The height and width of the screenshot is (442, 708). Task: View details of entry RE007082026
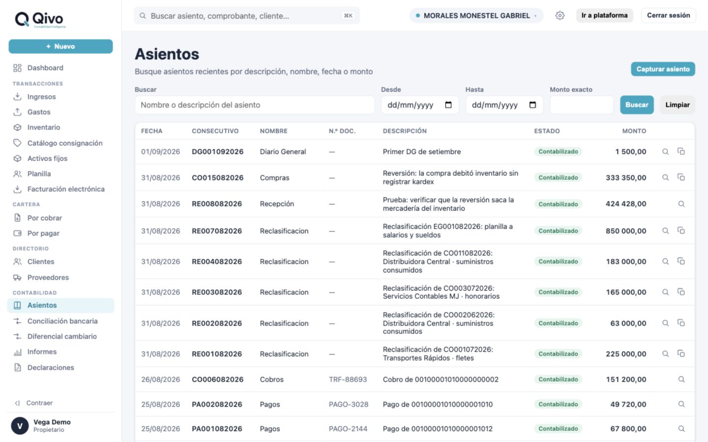[x=665, y=231]
